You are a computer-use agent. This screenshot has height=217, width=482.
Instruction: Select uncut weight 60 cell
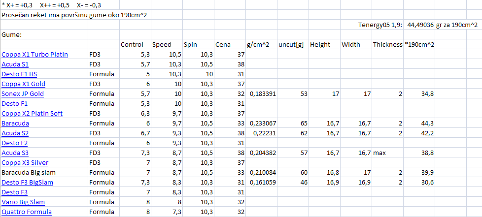tap(293, 173)
